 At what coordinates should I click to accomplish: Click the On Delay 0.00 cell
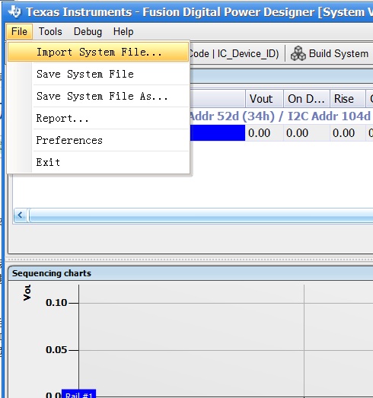pos(307,132)
